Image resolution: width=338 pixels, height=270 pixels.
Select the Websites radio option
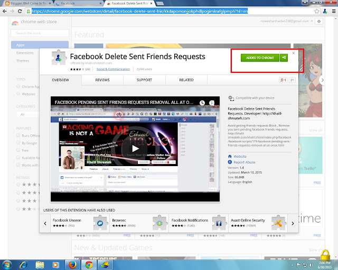[18, 94]
